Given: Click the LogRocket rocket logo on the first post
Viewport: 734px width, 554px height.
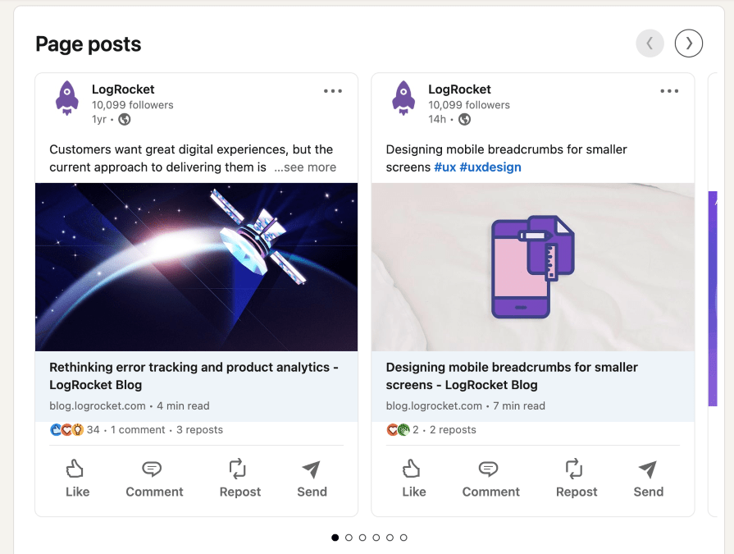Looking at the screenshot, I should click(68, 98).
